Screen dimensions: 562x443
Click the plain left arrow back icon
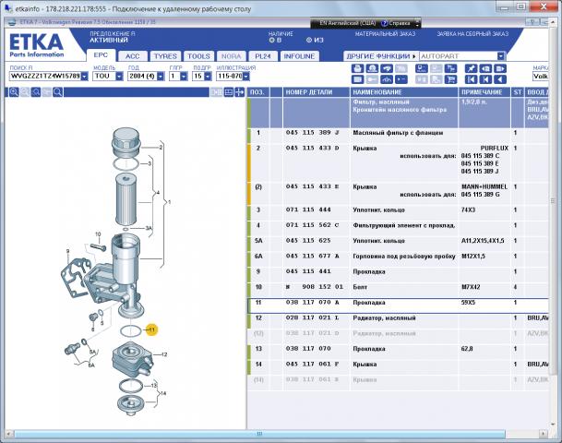(499, 79)
